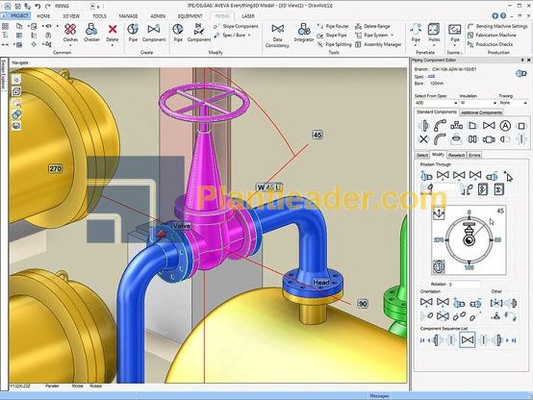Create a new Pipe from Create group
533x400 pixels.
pyautogui.click(x=133, y=33)
